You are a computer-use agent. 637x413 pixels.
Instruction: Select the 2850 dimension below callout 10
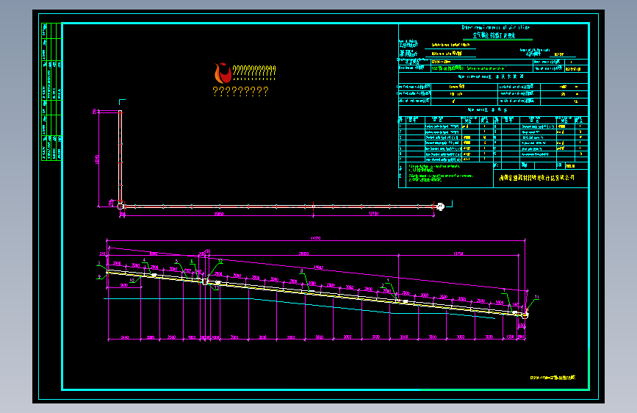pos(124,285)
